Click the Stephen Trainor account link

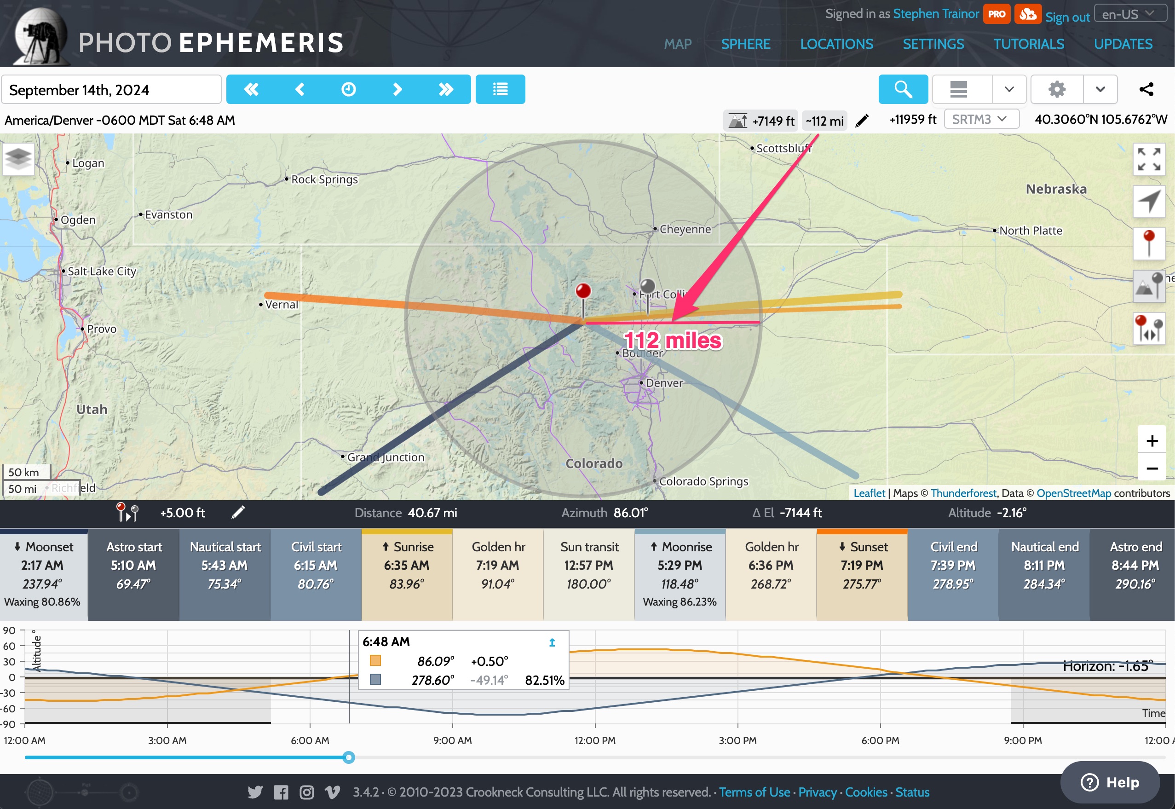(x=936, y=14)
